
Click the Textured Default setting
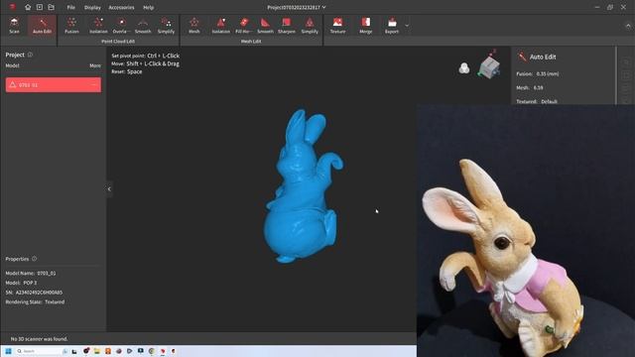(x=549, y=101)
